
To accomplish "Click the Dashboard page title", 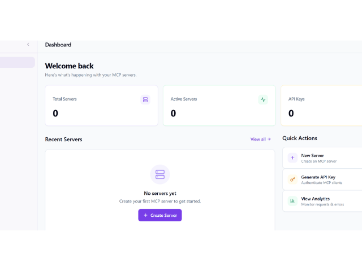I will [58, 45].
